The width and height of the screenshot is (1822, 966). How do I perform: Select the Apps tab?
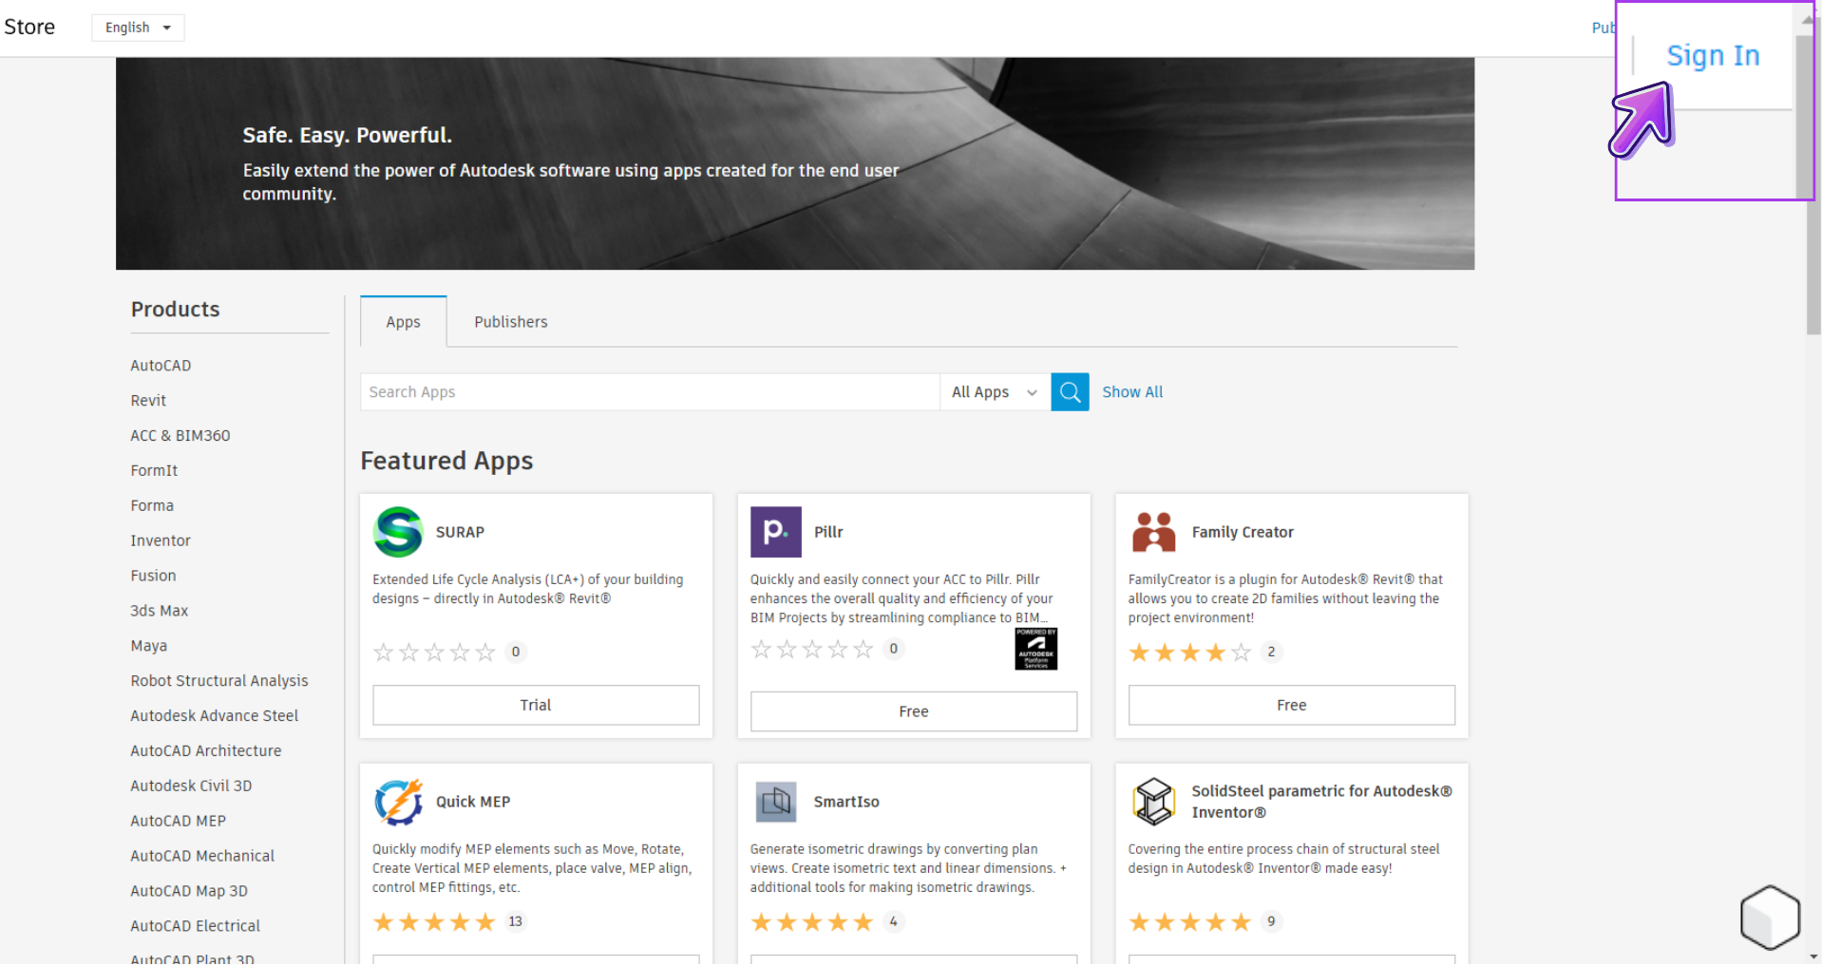tap(403, 322)
